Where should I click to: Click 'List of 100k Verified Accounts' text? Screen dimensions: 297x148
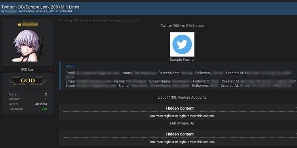182,97
